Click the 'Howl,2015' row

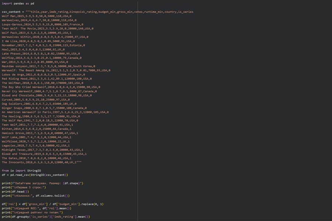[33, 49]
